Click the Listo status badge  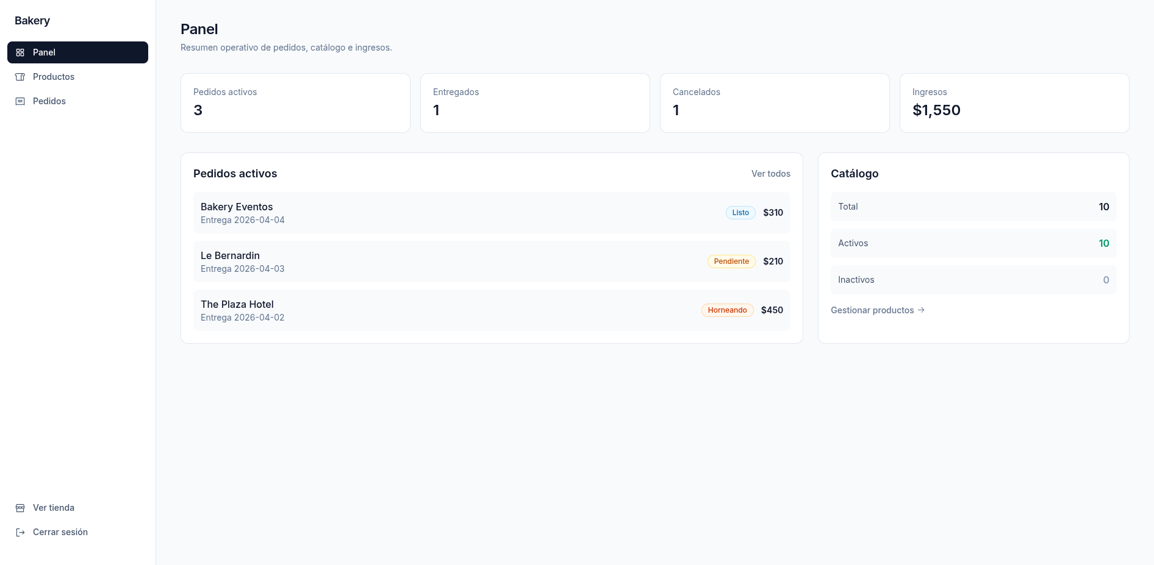[x=740, y=213]
